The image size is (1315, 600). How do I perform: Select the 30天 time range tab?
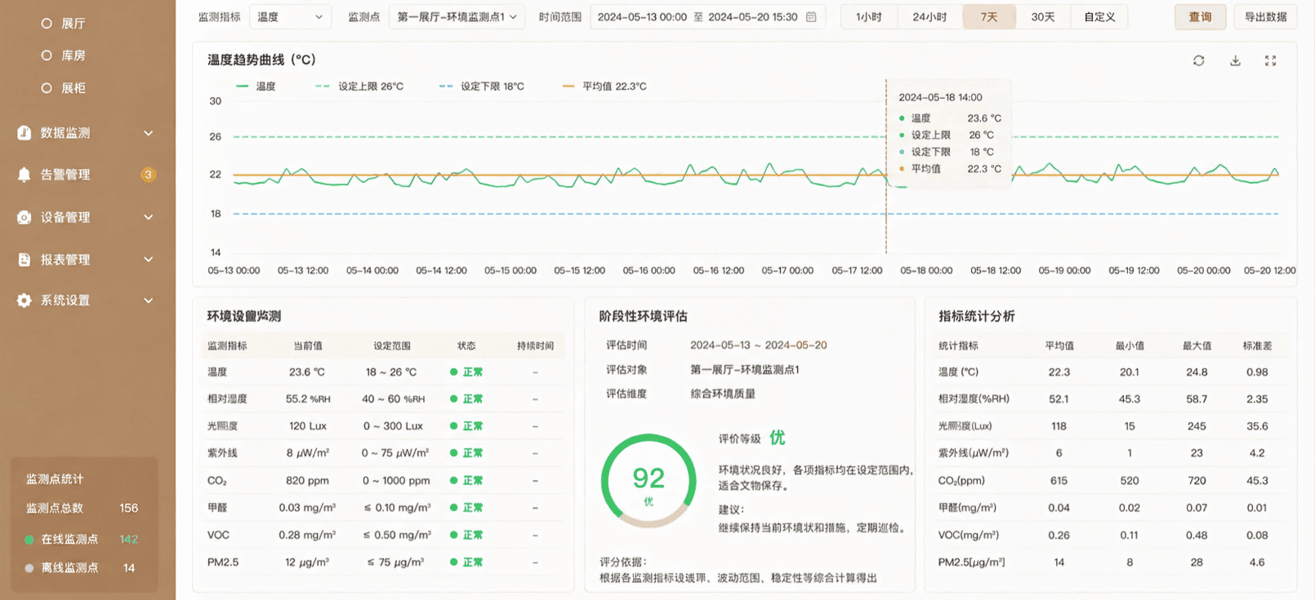click(1043, 17)
